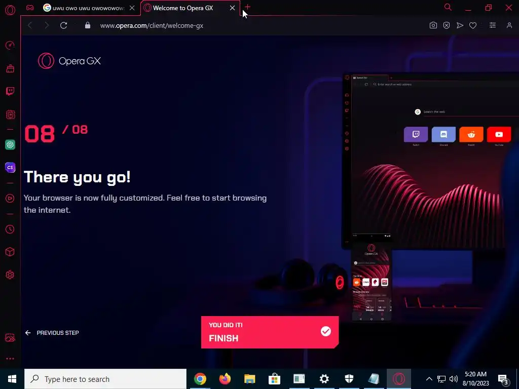
Task: Open the Player sidebar icon
Action: coord(10,198)
